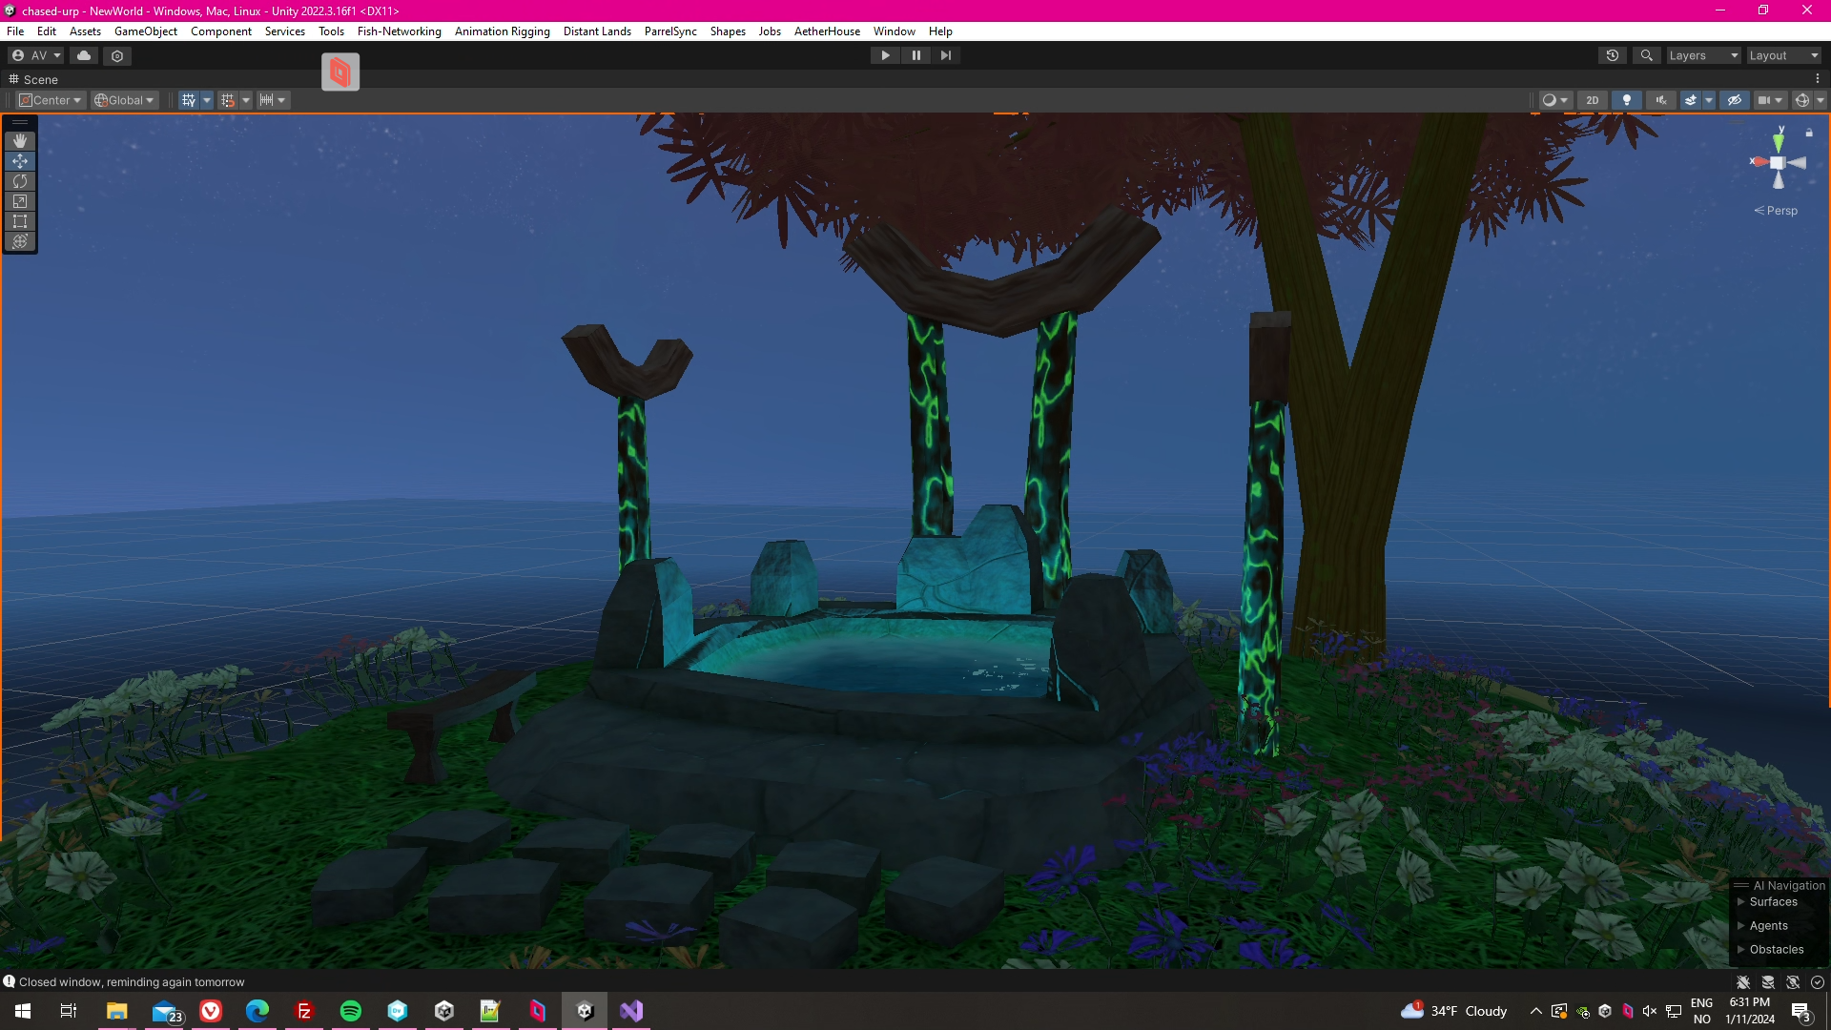Open Spotify from the taskbar
Image resolution: width=1831 pixels, height=1030 pixels.
pos(351,1011)
